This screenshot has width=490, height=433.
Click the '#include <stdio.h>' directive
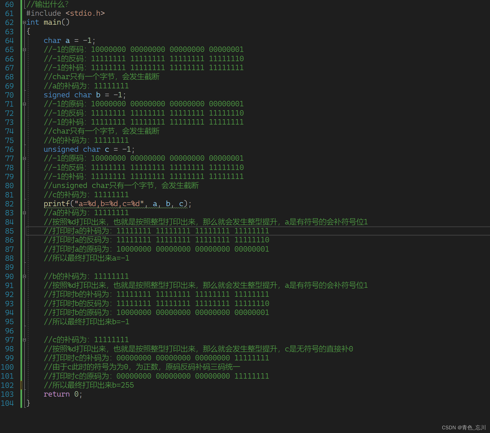click(x=65, y=13)
